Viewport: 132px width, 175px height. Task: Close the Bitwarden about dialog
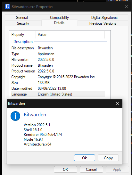[118, 104]
